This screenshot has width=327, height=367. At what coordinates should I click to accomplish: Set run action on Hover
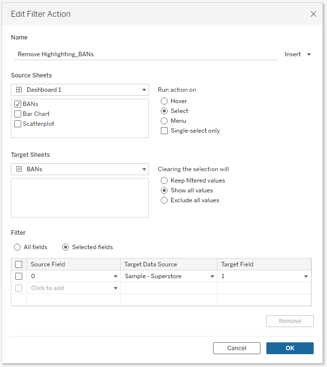[164, 101]
